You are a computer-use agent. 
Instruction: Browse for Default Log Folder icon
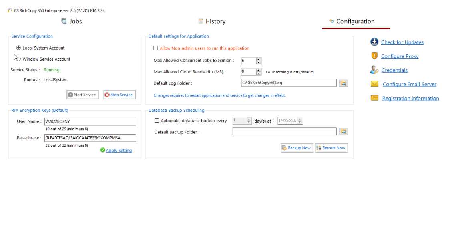pyautogui.click(x=343, y=83)
